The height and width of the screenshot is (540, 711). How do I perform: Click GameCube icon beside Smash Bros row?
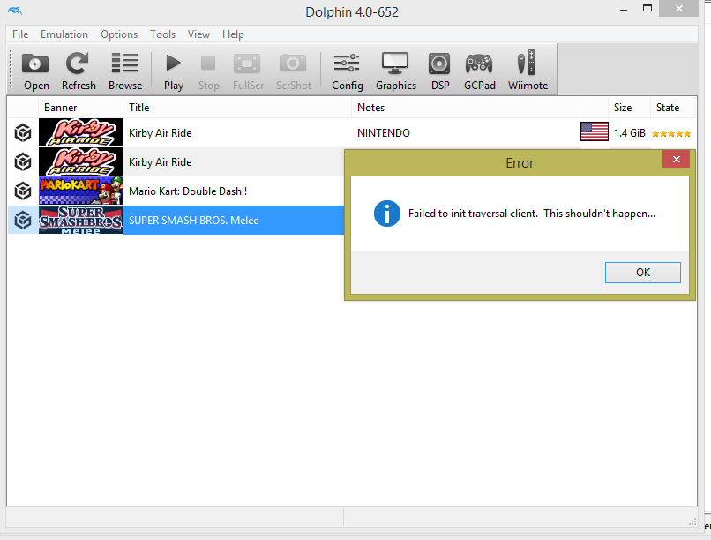point(23,221)
